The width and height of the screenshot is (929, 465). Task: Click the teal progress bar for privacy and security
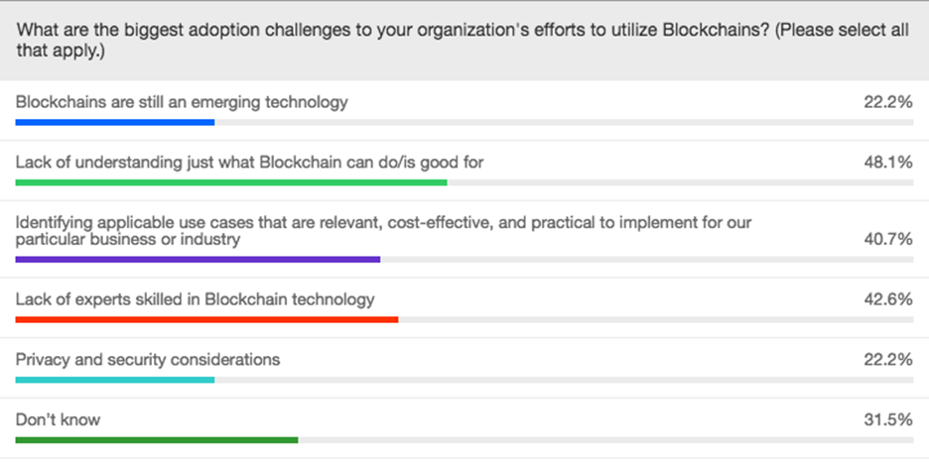click(x=115, y=380)
